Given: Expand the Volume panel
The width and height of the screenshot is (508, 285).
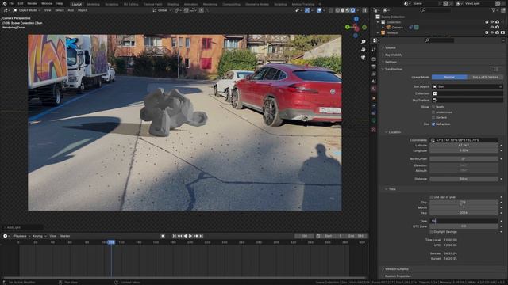Looking at the screenshot, I should tap(391, 47).
